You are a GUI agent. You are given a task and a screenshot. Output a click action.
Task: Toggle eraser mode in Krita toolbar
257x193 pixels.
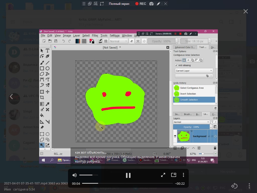(x=132, y=41)
